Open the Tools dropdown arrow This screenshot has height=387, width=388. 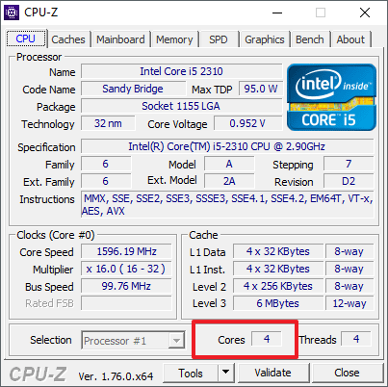point(226,373)
